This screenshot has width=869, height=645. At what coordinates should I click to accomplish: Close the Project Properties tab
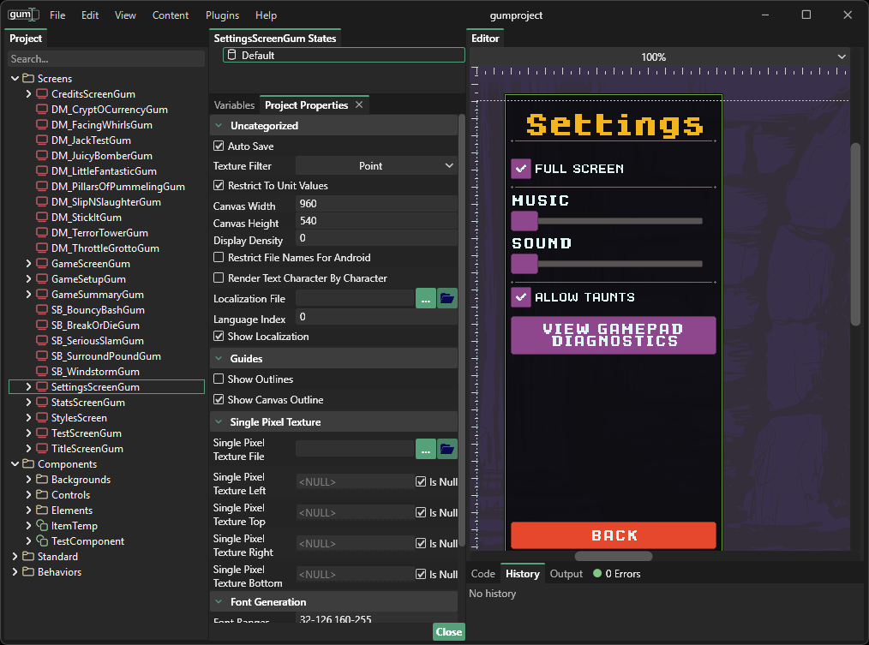(x=359, y=105)
